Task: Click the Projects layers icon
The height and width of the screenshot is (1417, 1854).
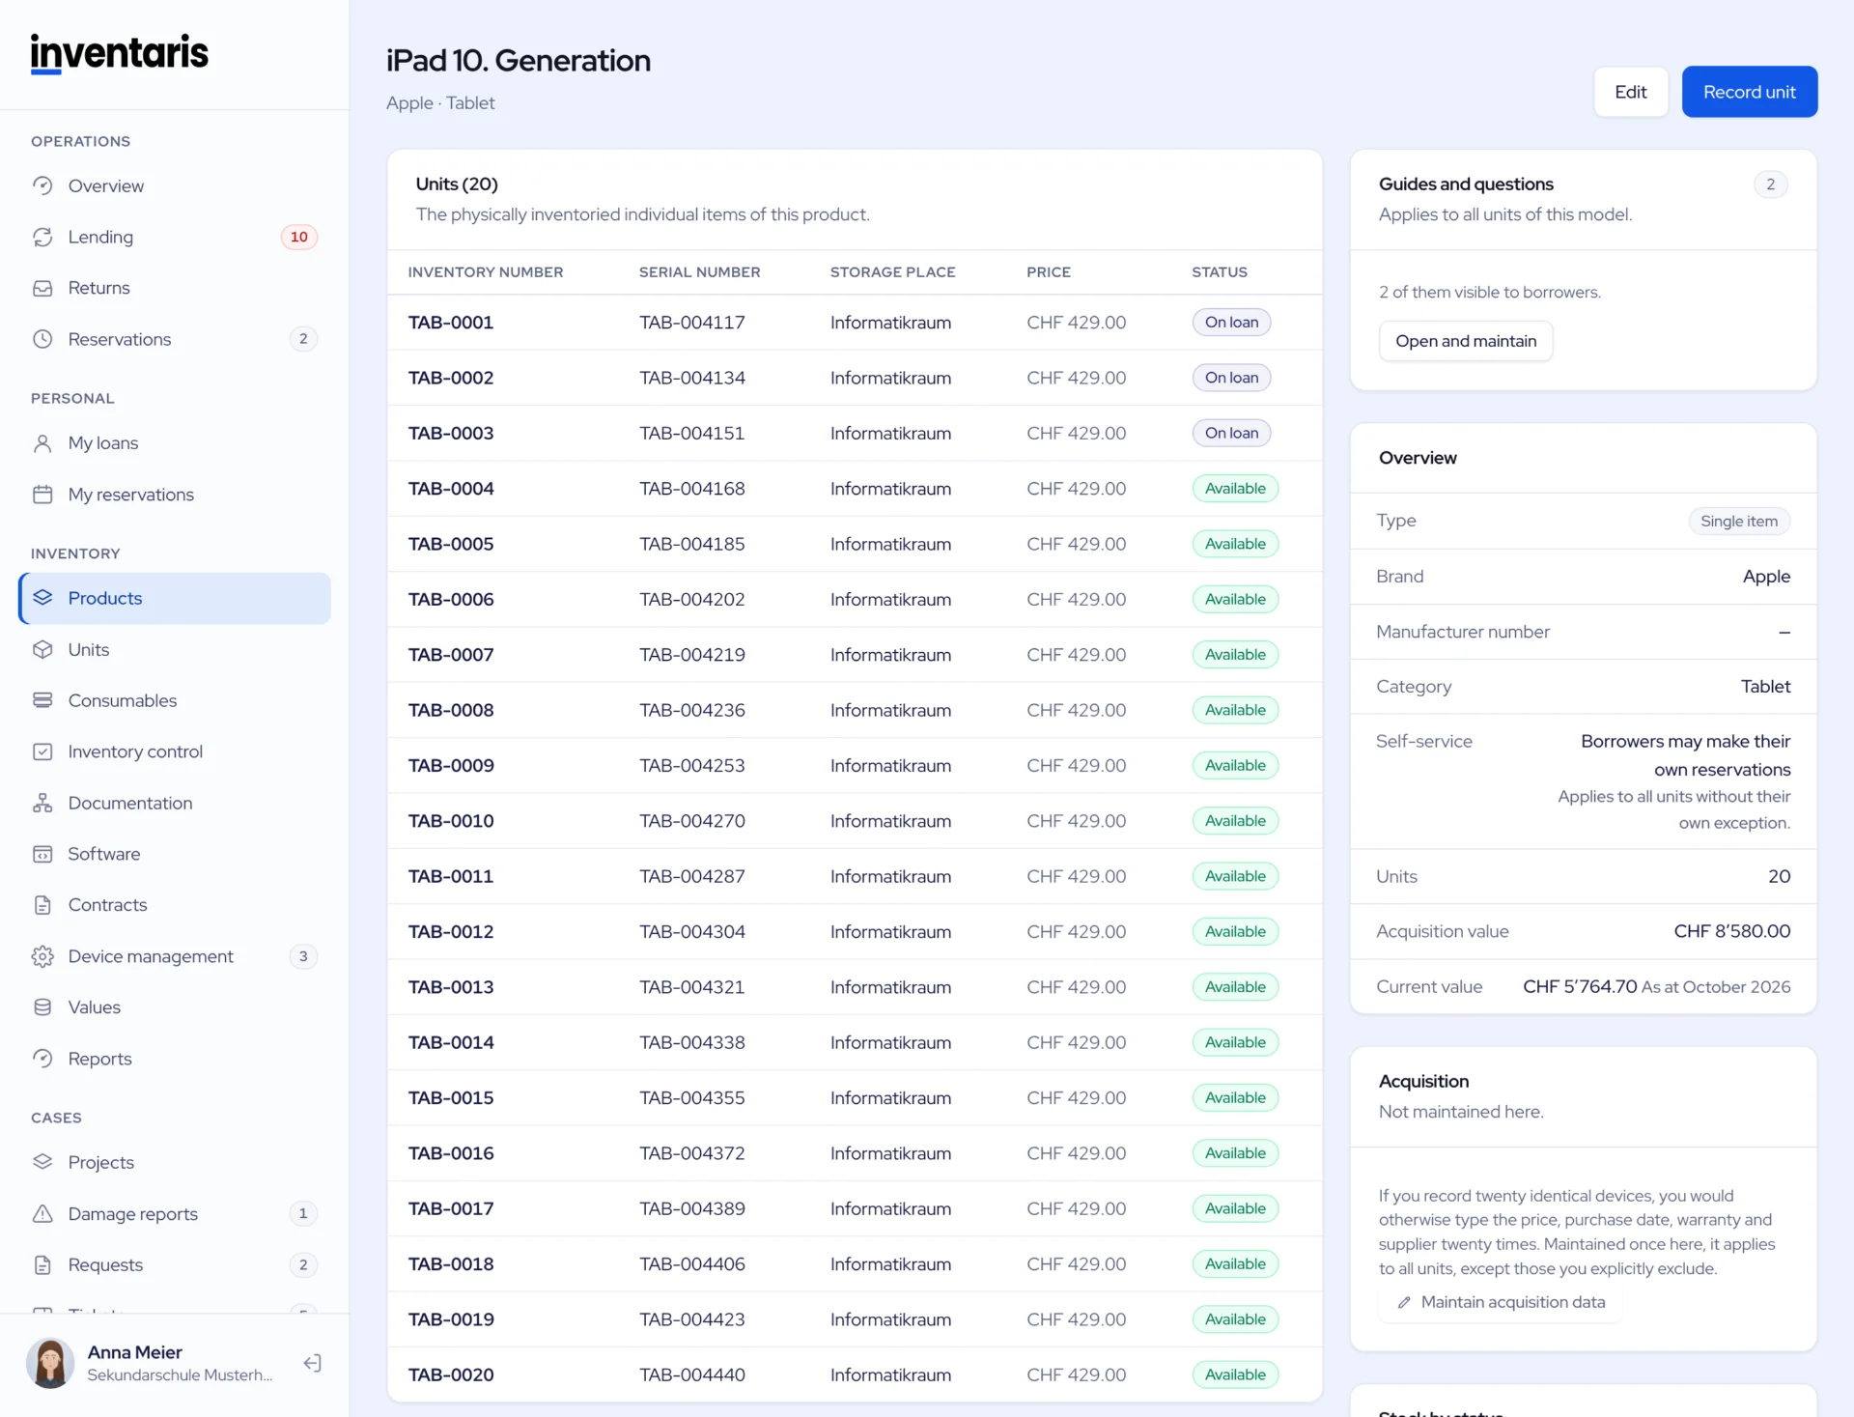Action: pyautogui.click(x=42, y=1162)
